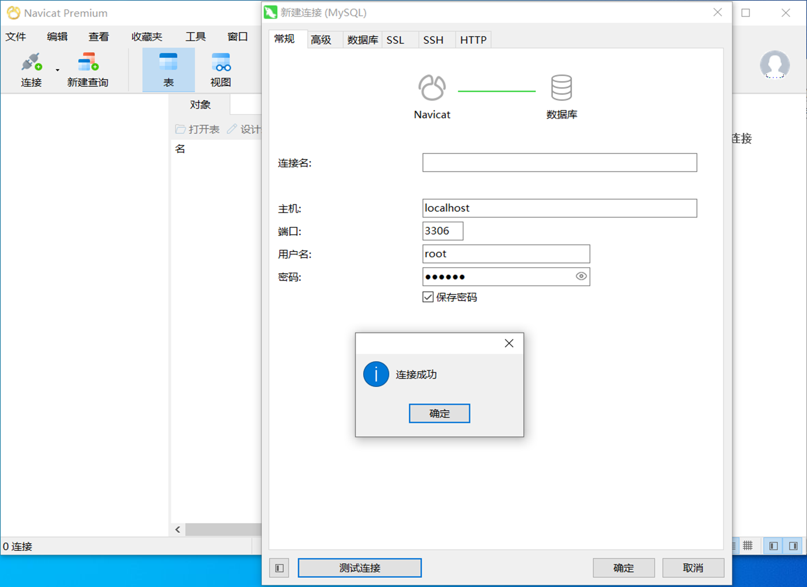The image size is (807, 587).
Task: Click the blue info icon in message box
Action: tap(376, 374)
